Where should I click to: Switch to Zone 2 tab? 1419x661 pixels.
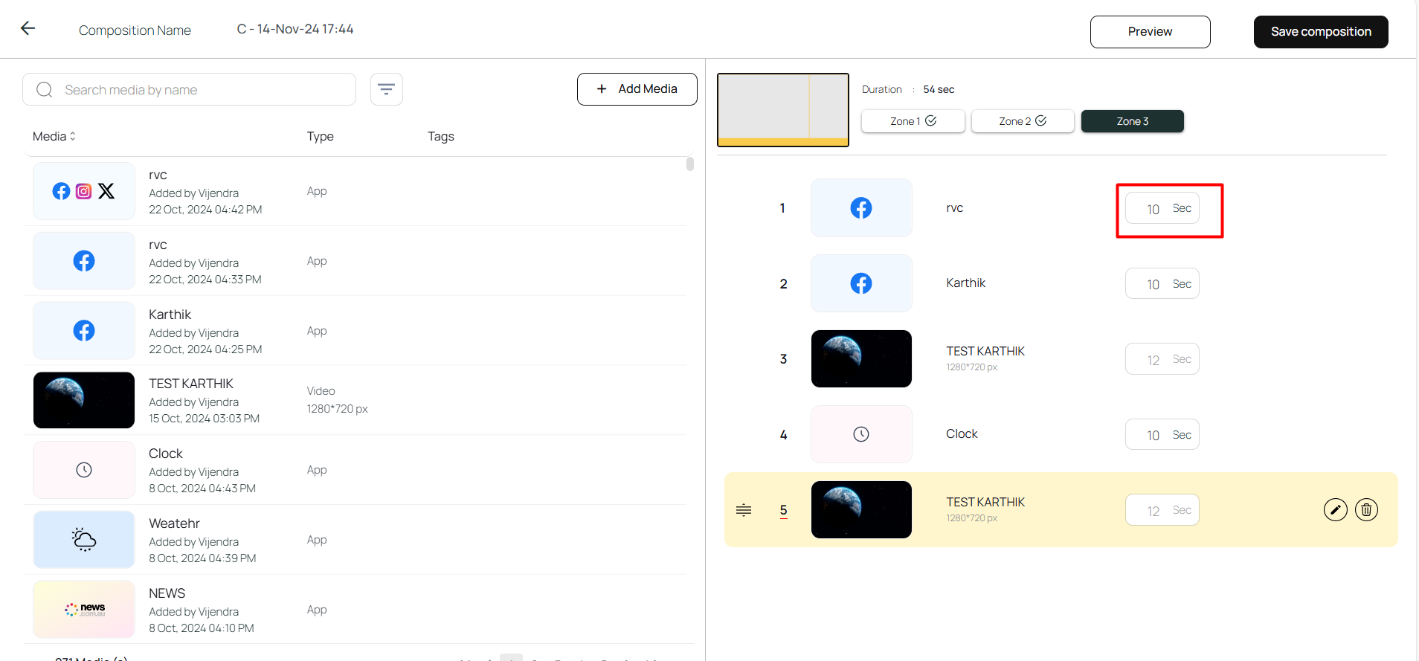pos(1022,121)
